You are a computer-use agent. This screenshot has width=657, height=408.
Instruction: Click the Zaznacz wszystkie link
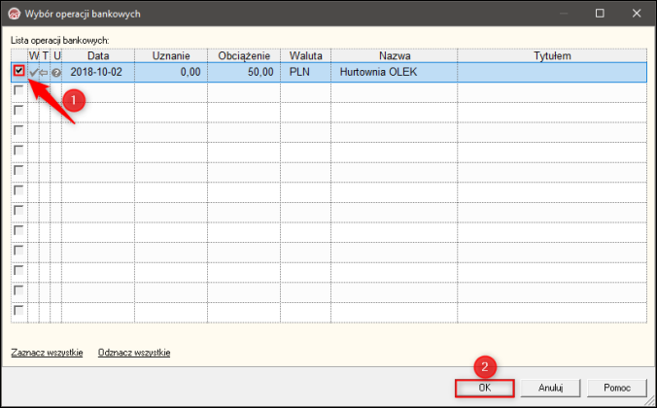pos(47,353)
